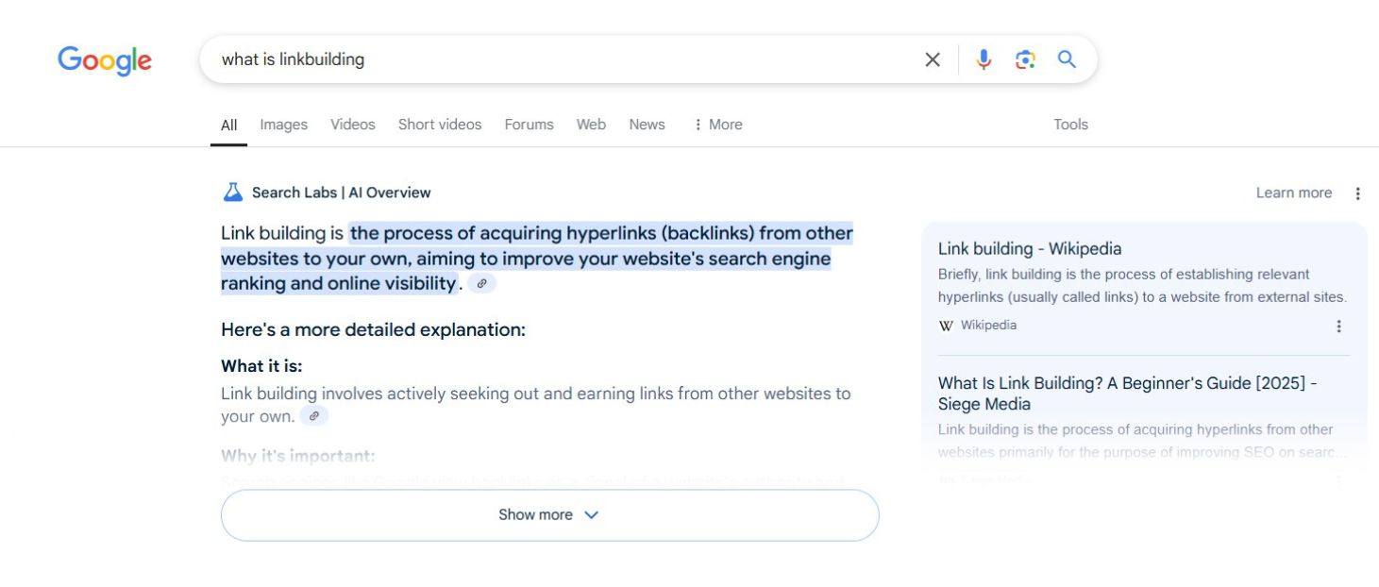Image resolution: width=1379 pixels, height=587 pixels.
Task: Open the Tools options
Action: coord(1070,125)
